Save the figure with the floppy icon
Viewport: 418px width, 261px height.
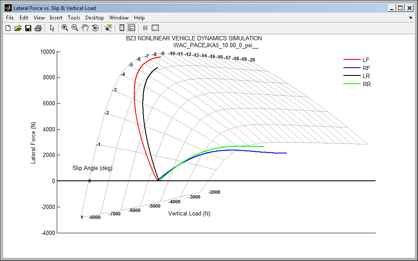pos(28,28)
